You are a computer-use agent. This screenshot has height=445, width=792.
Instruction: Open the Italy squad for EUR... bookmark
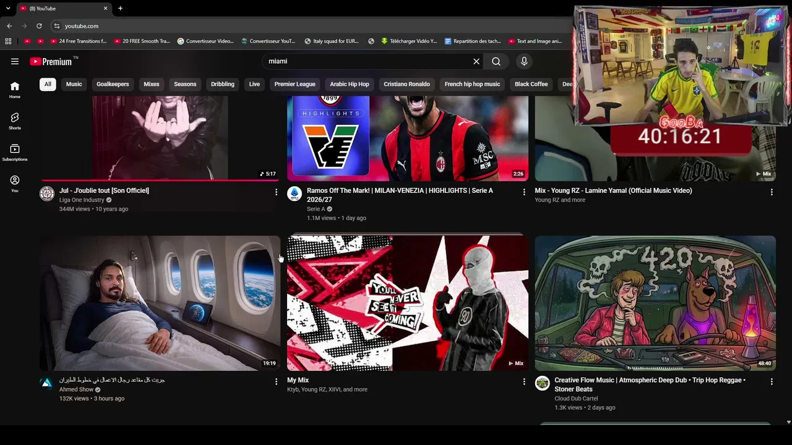(332, 41)
